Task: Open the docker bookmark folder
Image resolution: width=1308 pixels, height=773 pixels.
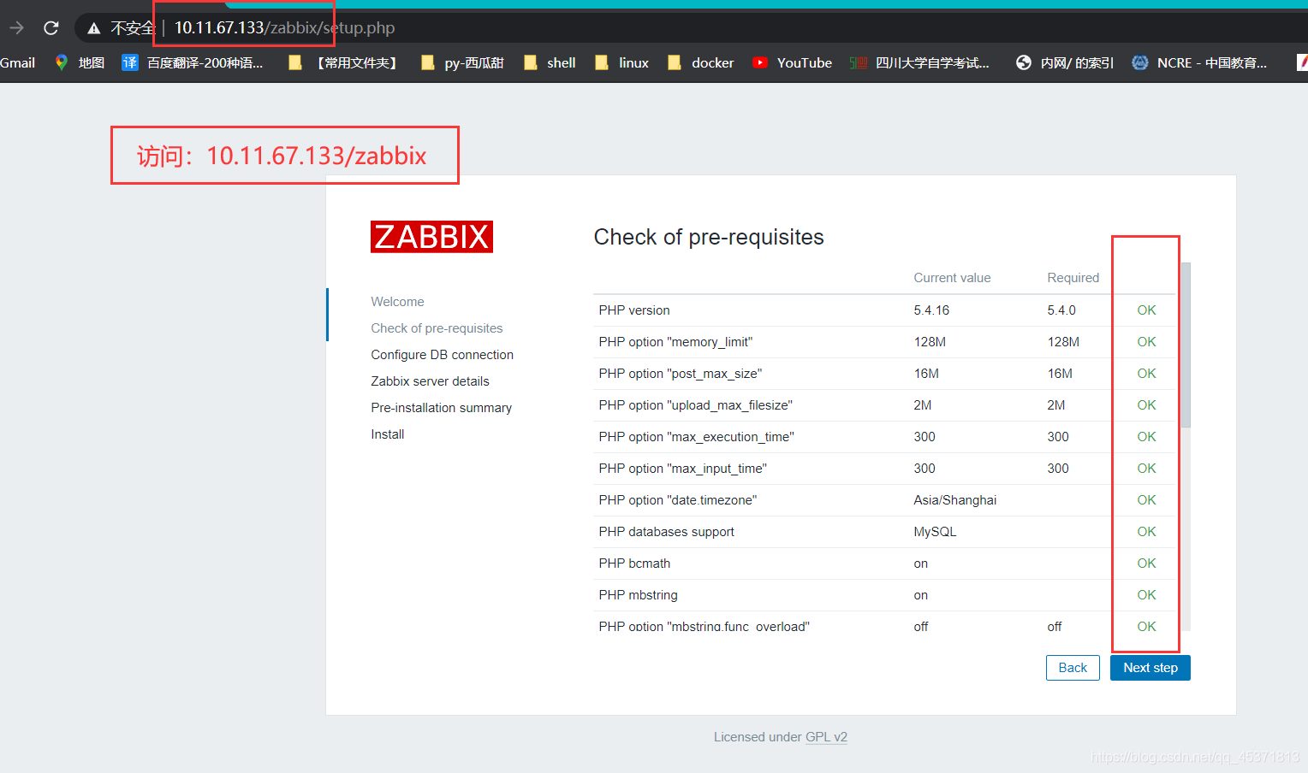Action: 701,62
